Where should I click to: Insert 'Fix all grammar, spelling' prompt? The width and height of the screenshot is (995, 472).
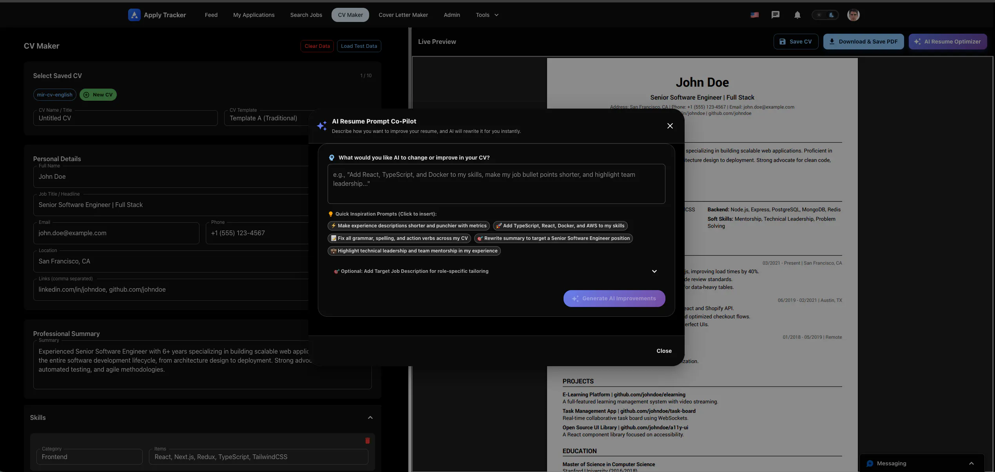pos(399,238)
